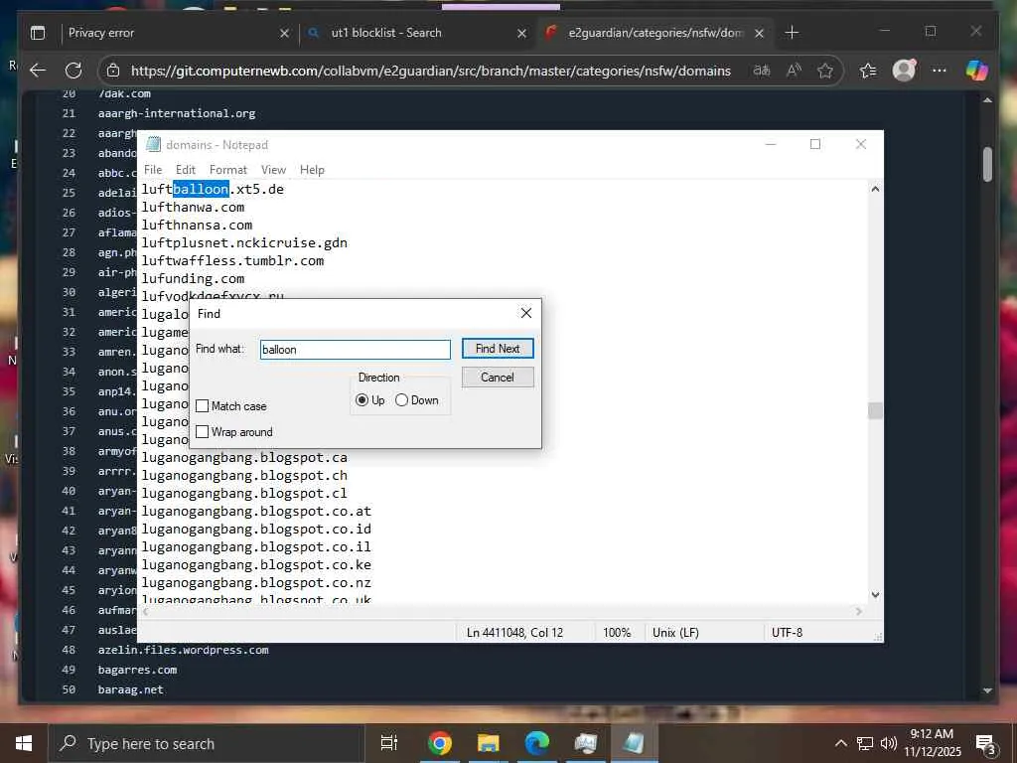Click aaargh-international.org line in browser

[177, 113]
